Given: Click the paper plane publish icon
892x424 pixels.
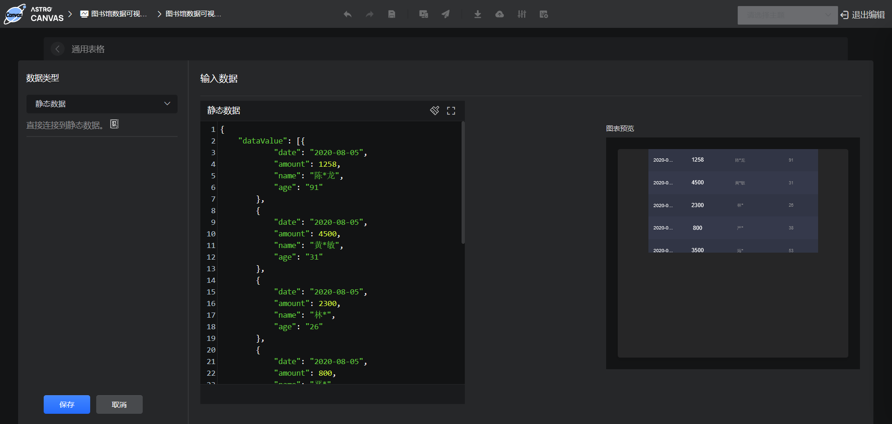Looking at the screenshot, I should coord(446,14).
